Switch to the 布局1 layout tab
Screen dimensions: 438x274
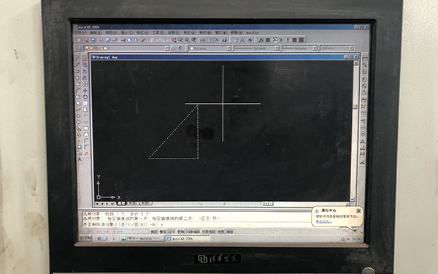[132, 204]
